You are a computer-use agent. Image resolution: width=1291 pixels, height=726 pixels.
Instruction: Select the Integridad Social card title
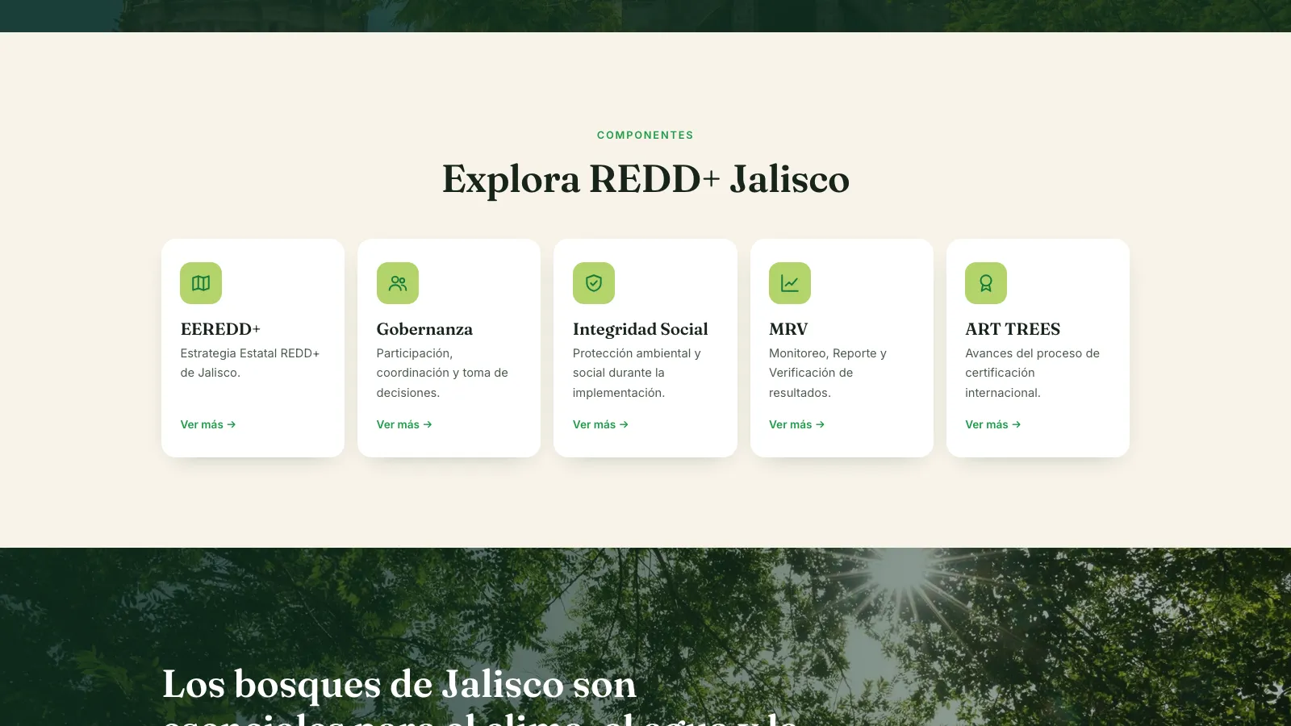pos(640,329)
